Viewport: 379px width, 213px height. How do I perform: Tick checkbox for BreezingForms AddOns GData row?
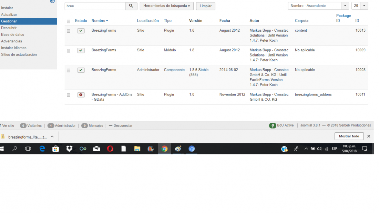(x=69, y=95)
